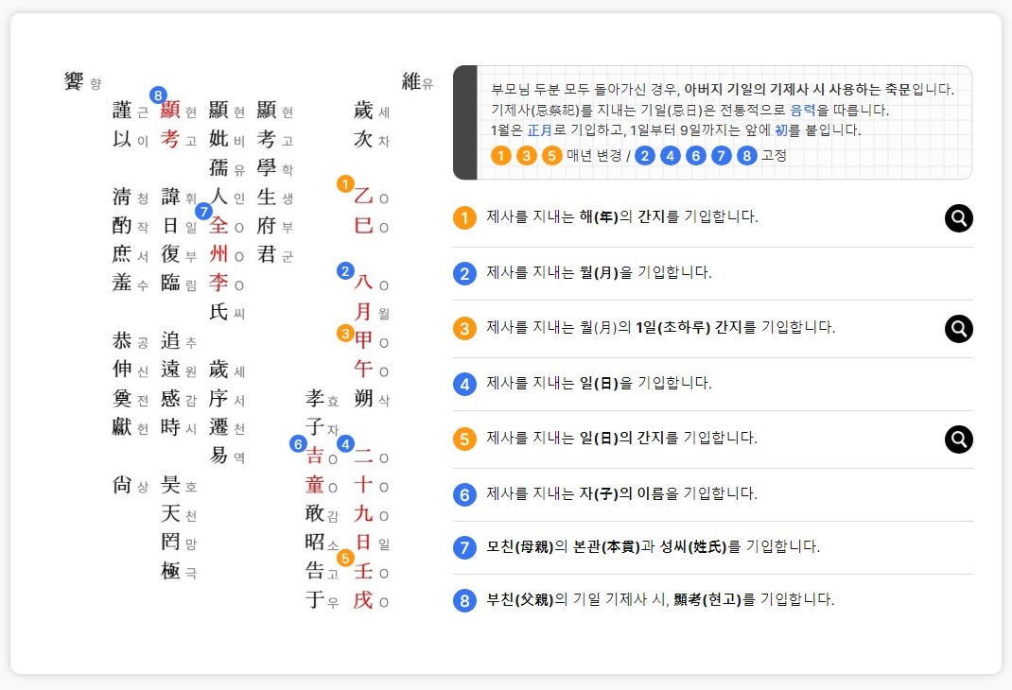Open the 正月 link in the info box
The height and width of the screenshot is (690, 1012).
click(x=539, y=130)
